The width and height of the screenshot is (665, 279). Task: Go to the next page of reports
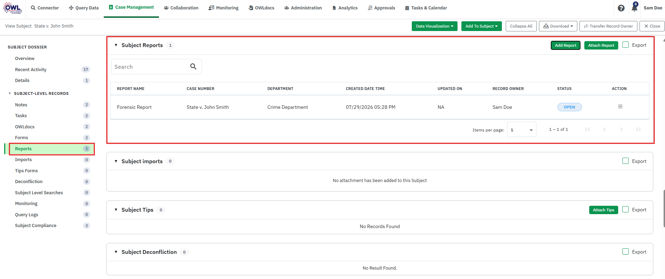point(621,129)
